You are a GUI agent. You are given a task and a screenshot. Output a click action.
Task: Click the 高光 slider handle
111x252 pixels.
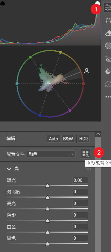[48, 209]
